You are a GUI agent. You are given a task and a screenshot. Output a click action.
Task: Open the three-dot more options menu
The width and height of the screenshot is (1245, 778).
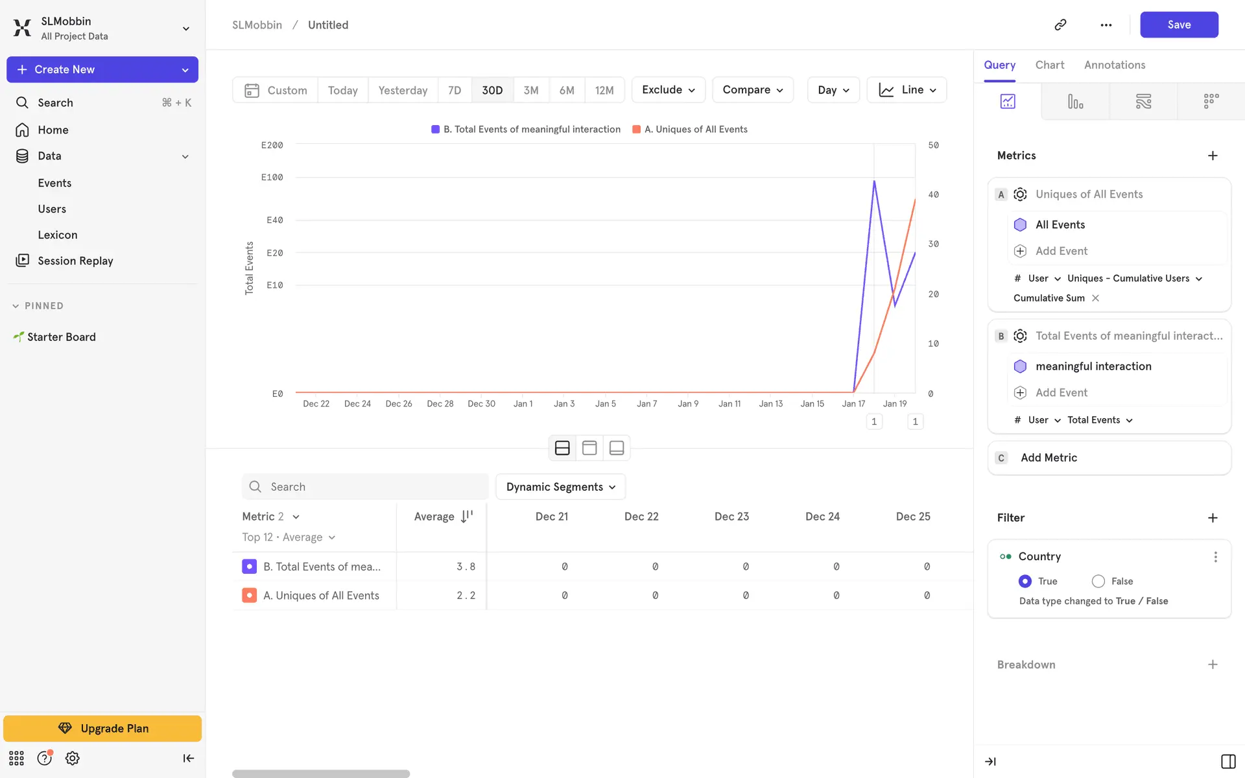[x=1106, y=25]
